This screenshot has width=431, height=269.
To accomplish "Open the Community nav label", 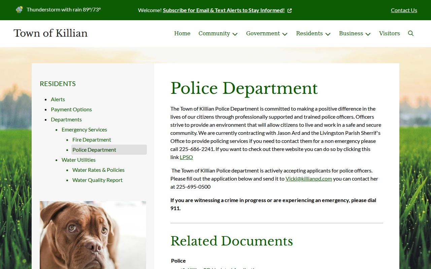I will point(214,33).
